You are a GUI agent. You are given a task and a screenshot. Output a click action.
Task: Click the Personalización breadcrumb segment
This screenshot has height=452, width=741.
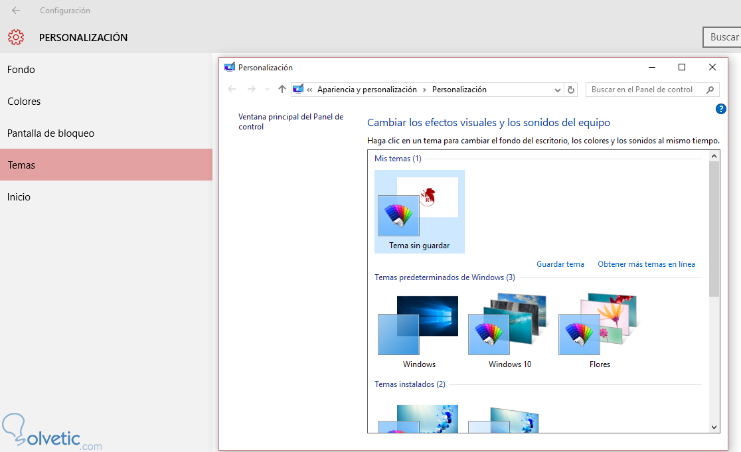[x=459, y=90]
